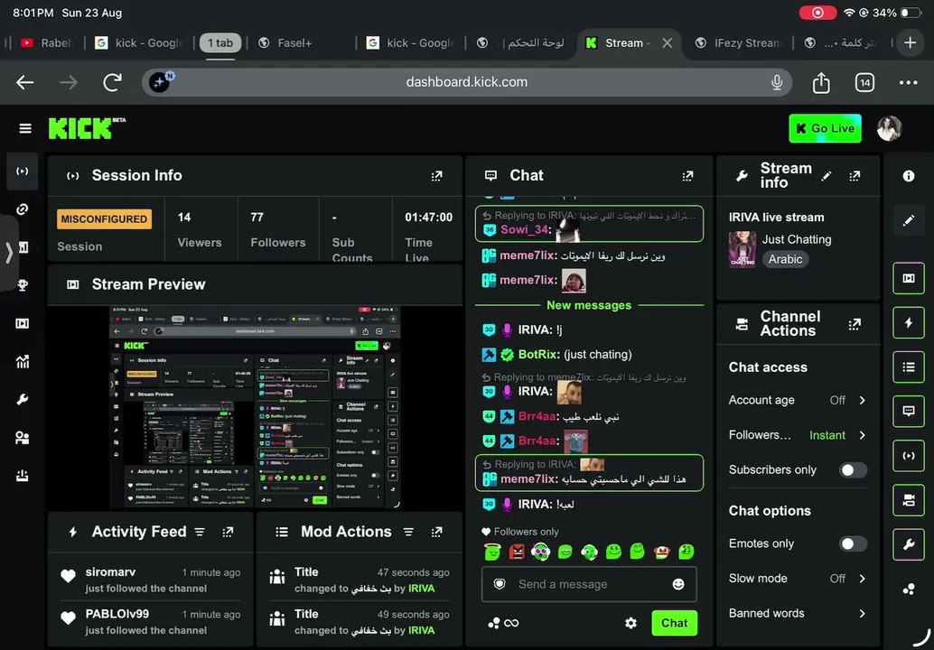Image resolution: width=934 pixels, height=650 pixels.
Task: Send message with Chat button
Action: 674,623
